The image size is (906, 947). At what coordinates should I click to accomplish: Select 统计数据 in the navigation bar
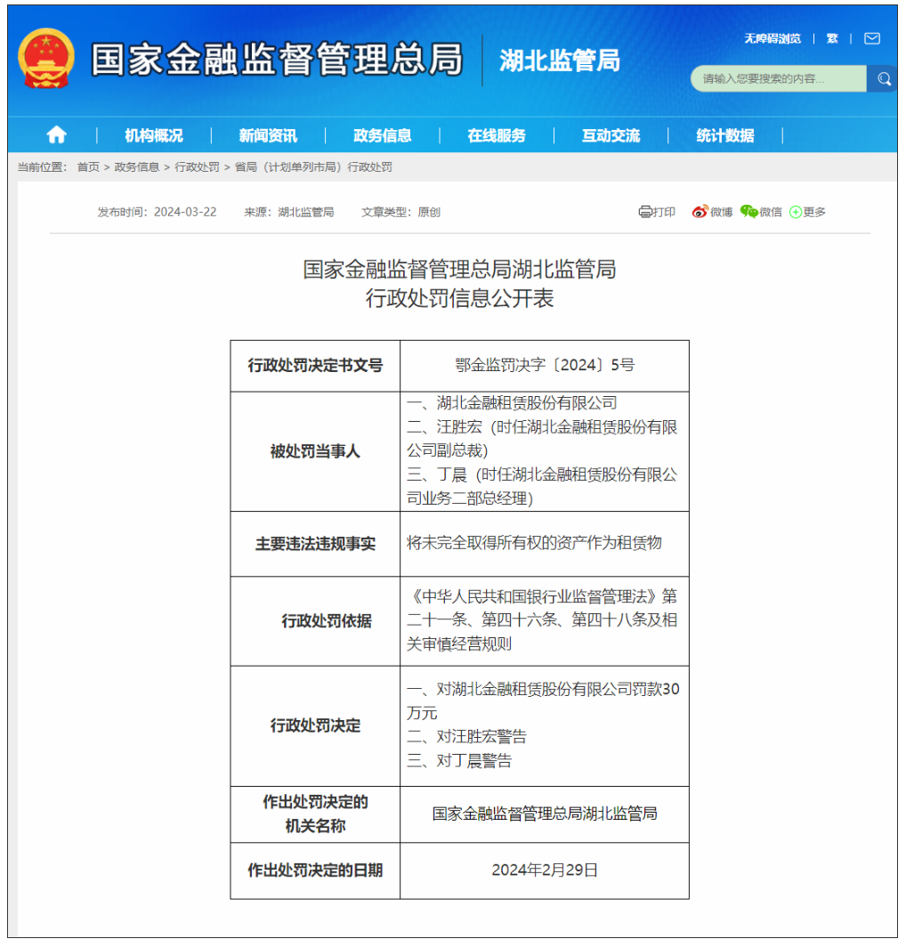coord(724,135)
